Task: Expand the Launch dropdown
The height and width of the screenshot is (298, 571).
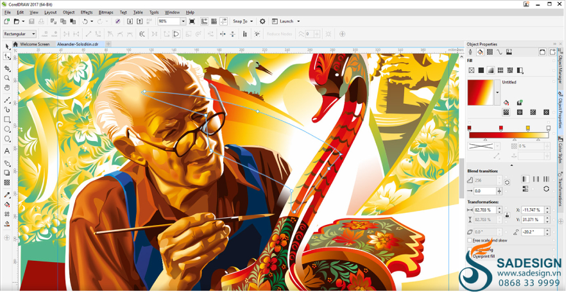Action: [x=298, y=21]
